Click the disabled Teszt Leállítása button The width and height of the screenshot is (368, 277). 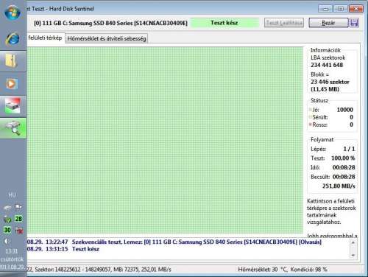tap(284, 23)
